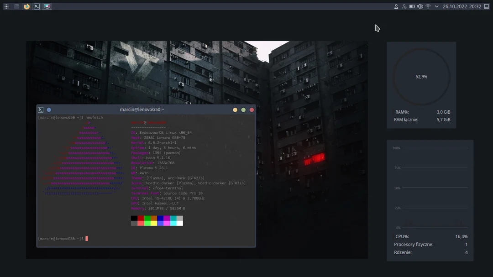The width and height of the screenshot is (493, 277).
Task: Click the battery indicator in the system tray
Action: pyautogui.click(x=412, y=6)
